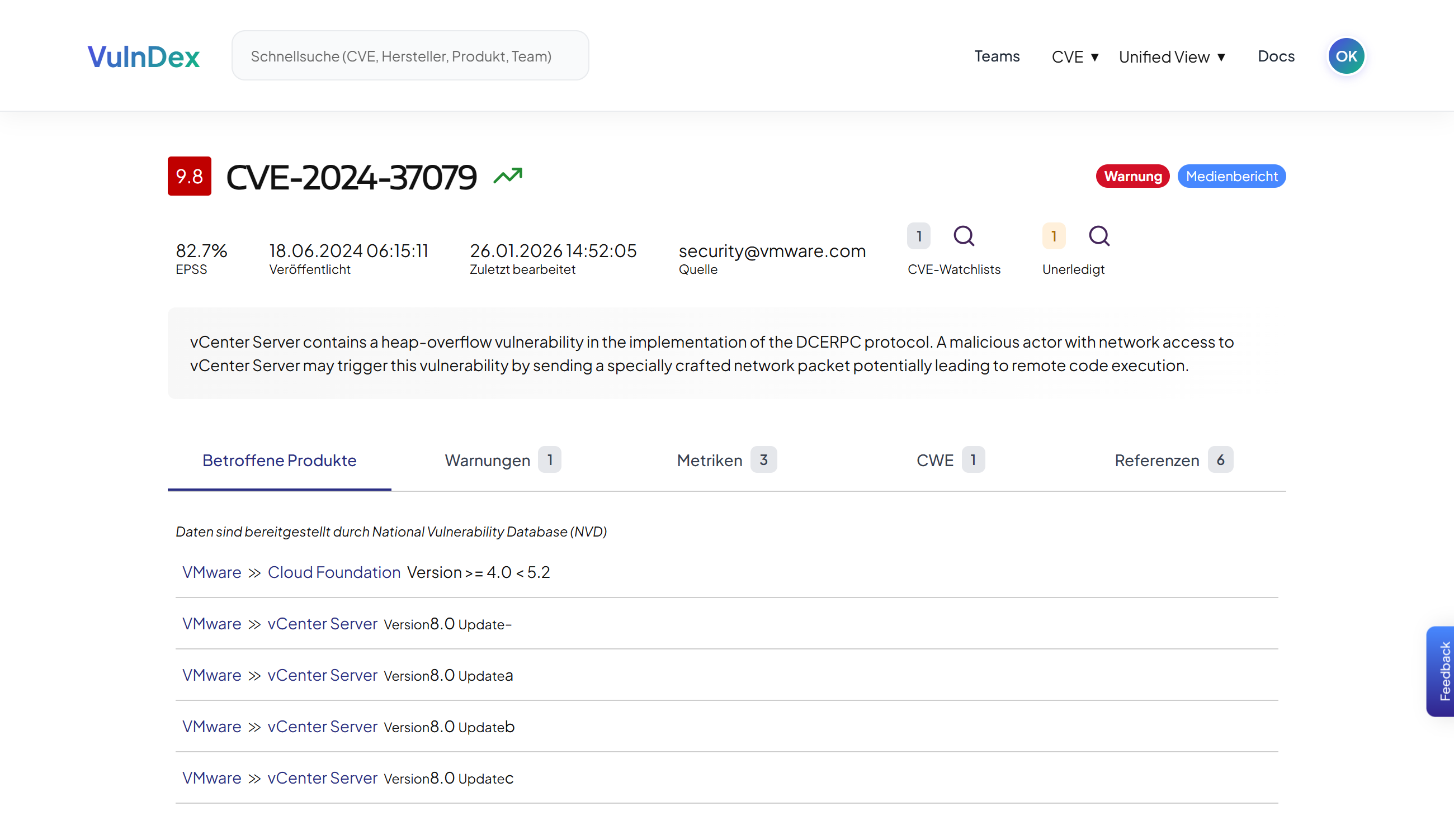Open the Metriken tab
This screenshot has width=1454, height=816.
pos(710,460)
